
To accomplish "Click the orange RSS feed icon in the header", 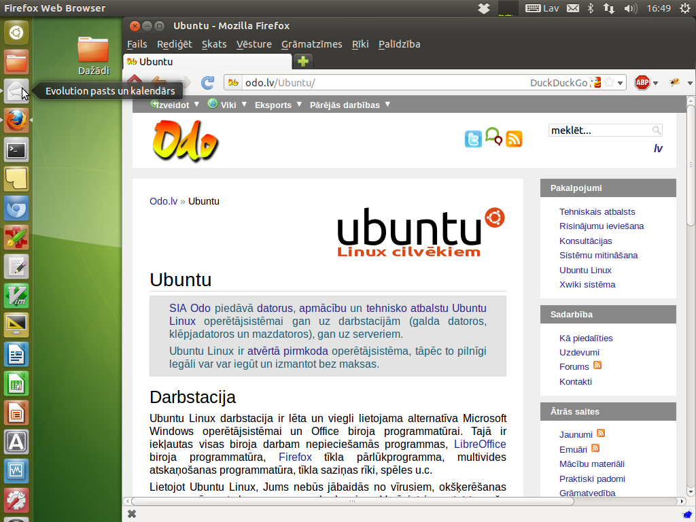I will 514,139.
